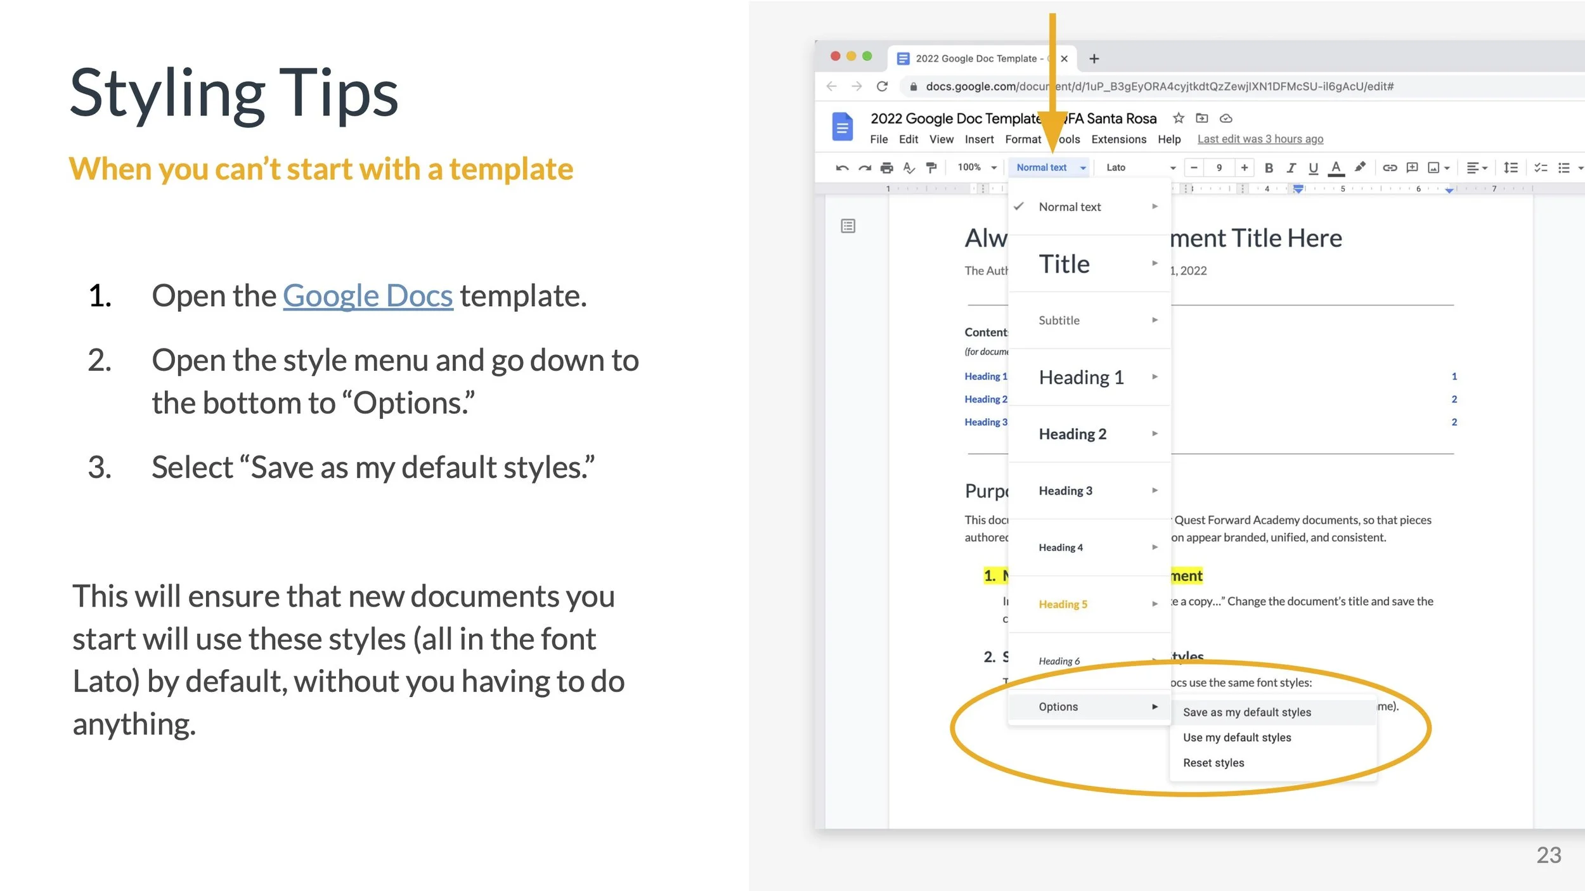The width and height of the screenshot is (1585, 891).
Task: Open the Extensions menu
Action: point(1118,139)
